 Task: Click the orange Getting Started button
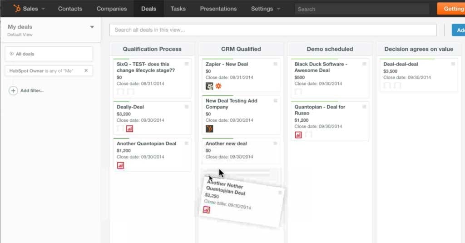click(451, 9)
